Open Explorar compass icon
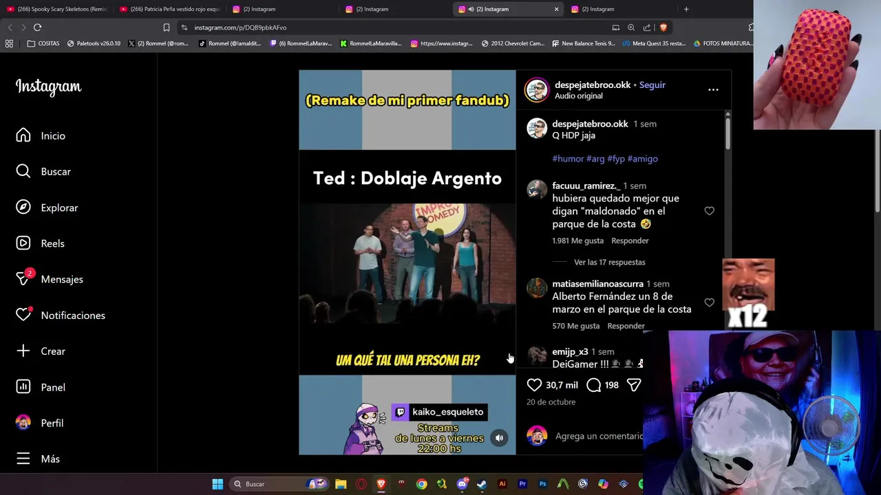The height and width of the screenshot is (495, 881). point(23,208)
